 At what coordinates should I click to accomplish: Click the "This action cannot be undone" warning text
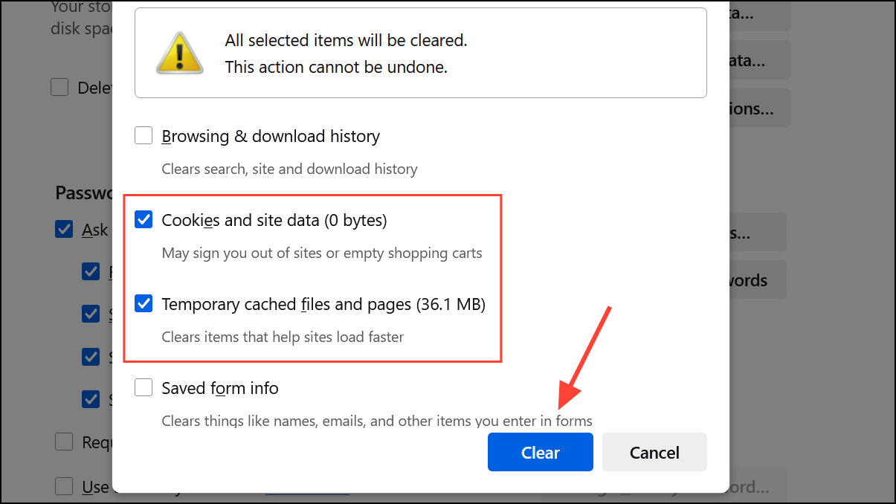click(336, 67)
